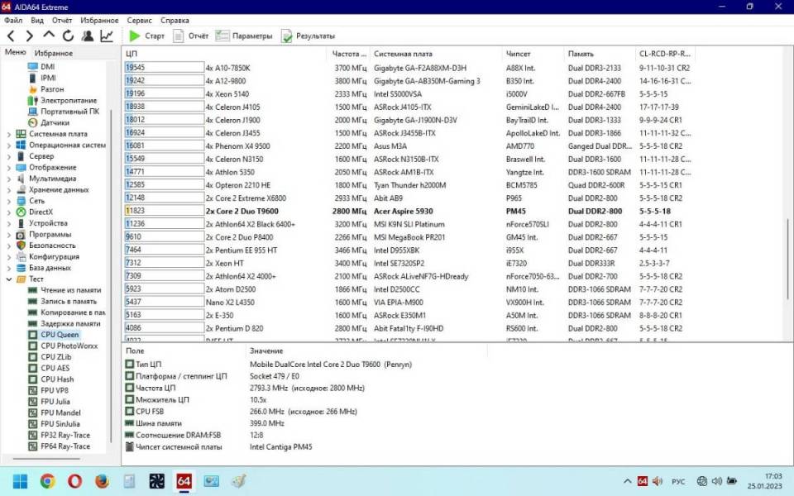
Task: Click the back navigation arrow in toolbar
Action: click(11, 36)
